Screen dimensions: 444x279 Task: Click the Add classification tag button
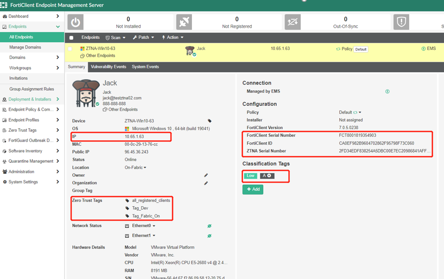pyautogui.click(x=253, y=189)
